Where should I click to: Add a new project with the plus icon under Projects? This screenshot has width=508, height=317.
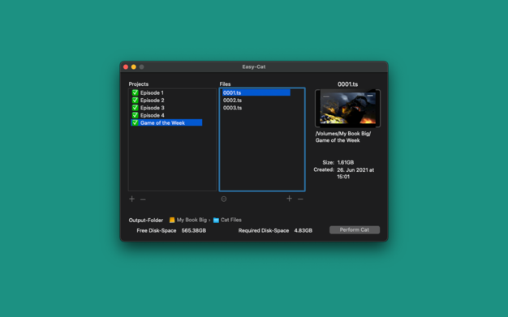[131, 199]
